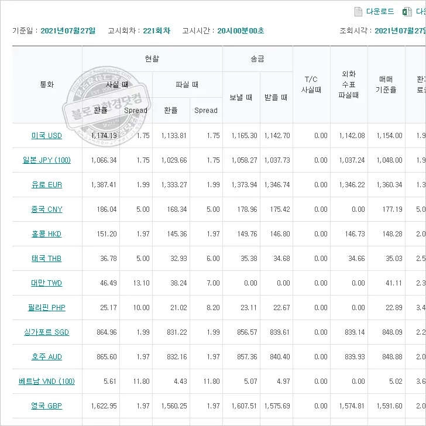Click PHP cash buying rate 25.17
This screenshot has width=426, height=426.
tap(108, 308)
